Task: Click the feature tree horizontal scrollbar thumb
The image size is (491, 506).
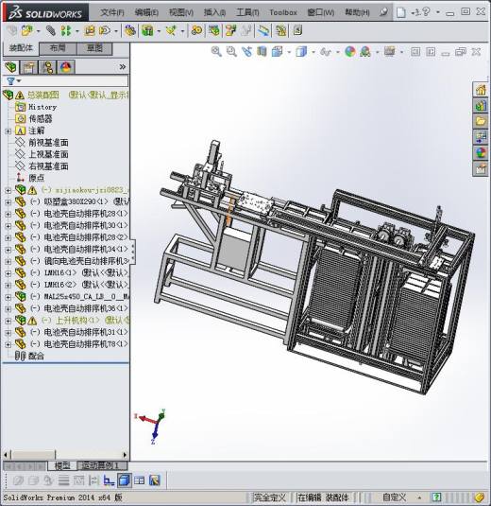Action: (x=33, y=455)
